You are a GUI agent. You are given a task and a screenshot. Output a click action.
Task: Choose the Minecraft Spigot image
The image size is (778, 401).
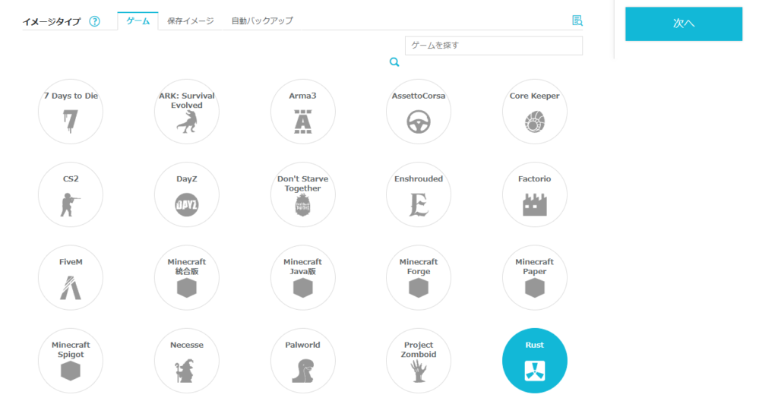coord(71,361)
